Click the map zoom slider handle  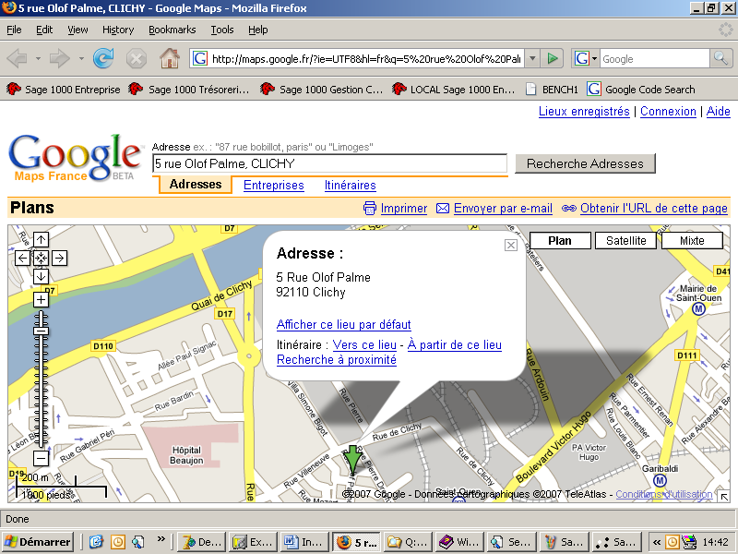click(41, 331)
